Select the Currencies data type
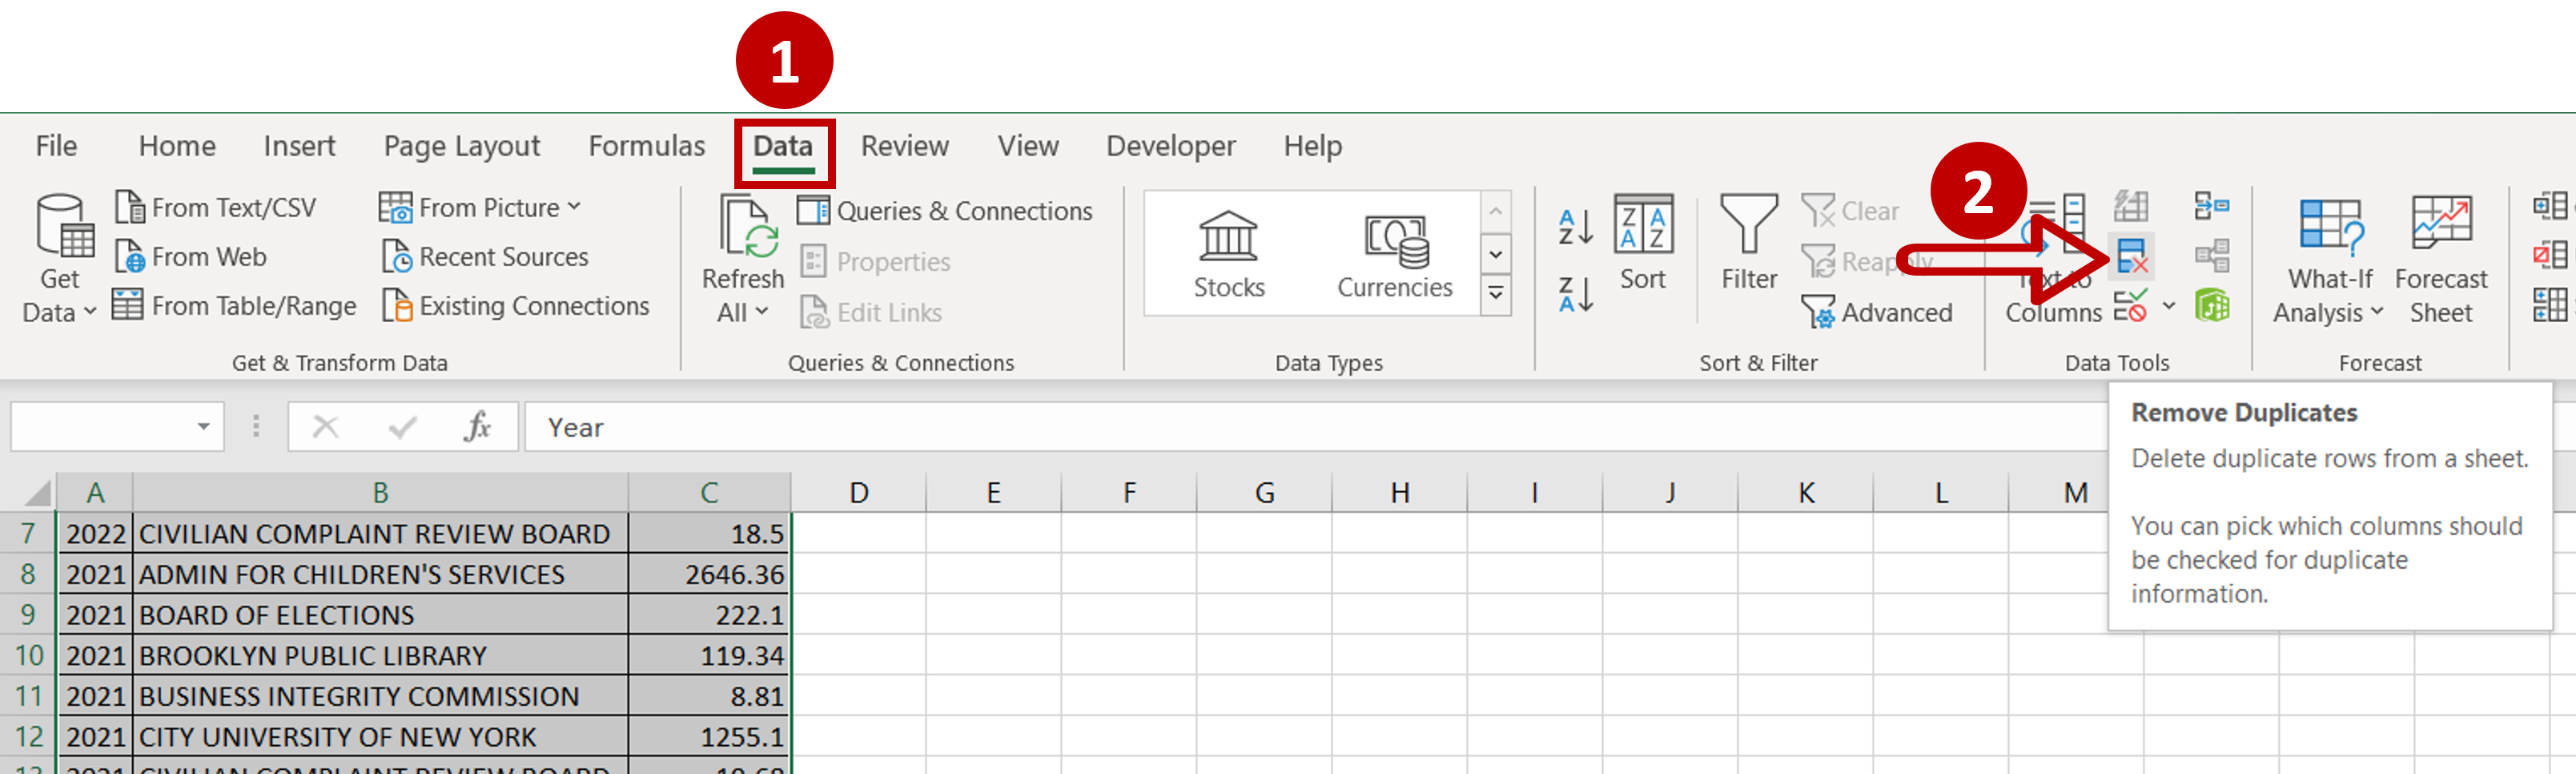The height and width of the screenshot is (774, 2576). coord(1394,255)
